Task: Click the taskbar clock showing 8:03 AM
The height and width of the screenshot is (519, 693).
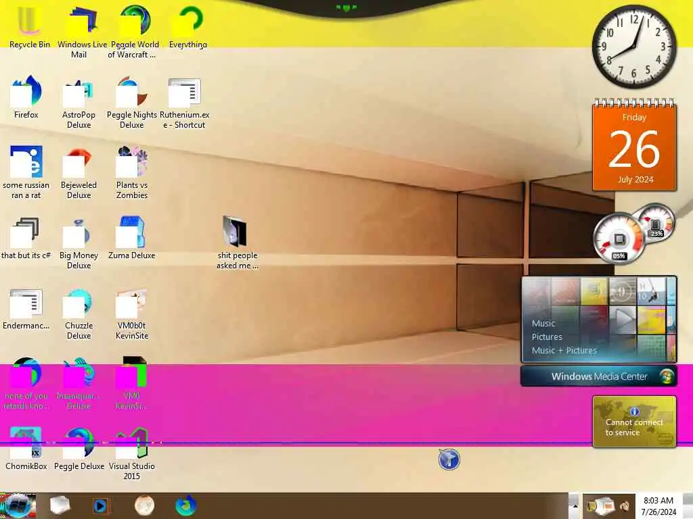Action: [x=658, y=506]
